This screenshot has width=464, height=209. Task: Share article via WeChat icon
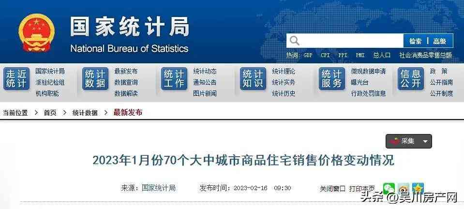389,188
